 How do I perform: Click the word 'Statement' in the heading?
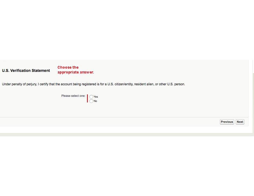point(41,71)
